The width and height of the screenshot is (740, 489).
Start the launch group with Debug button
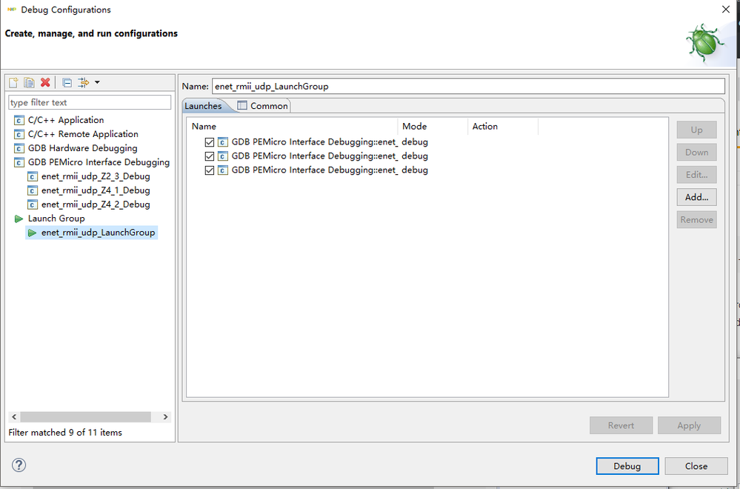(x=627, y=466)
